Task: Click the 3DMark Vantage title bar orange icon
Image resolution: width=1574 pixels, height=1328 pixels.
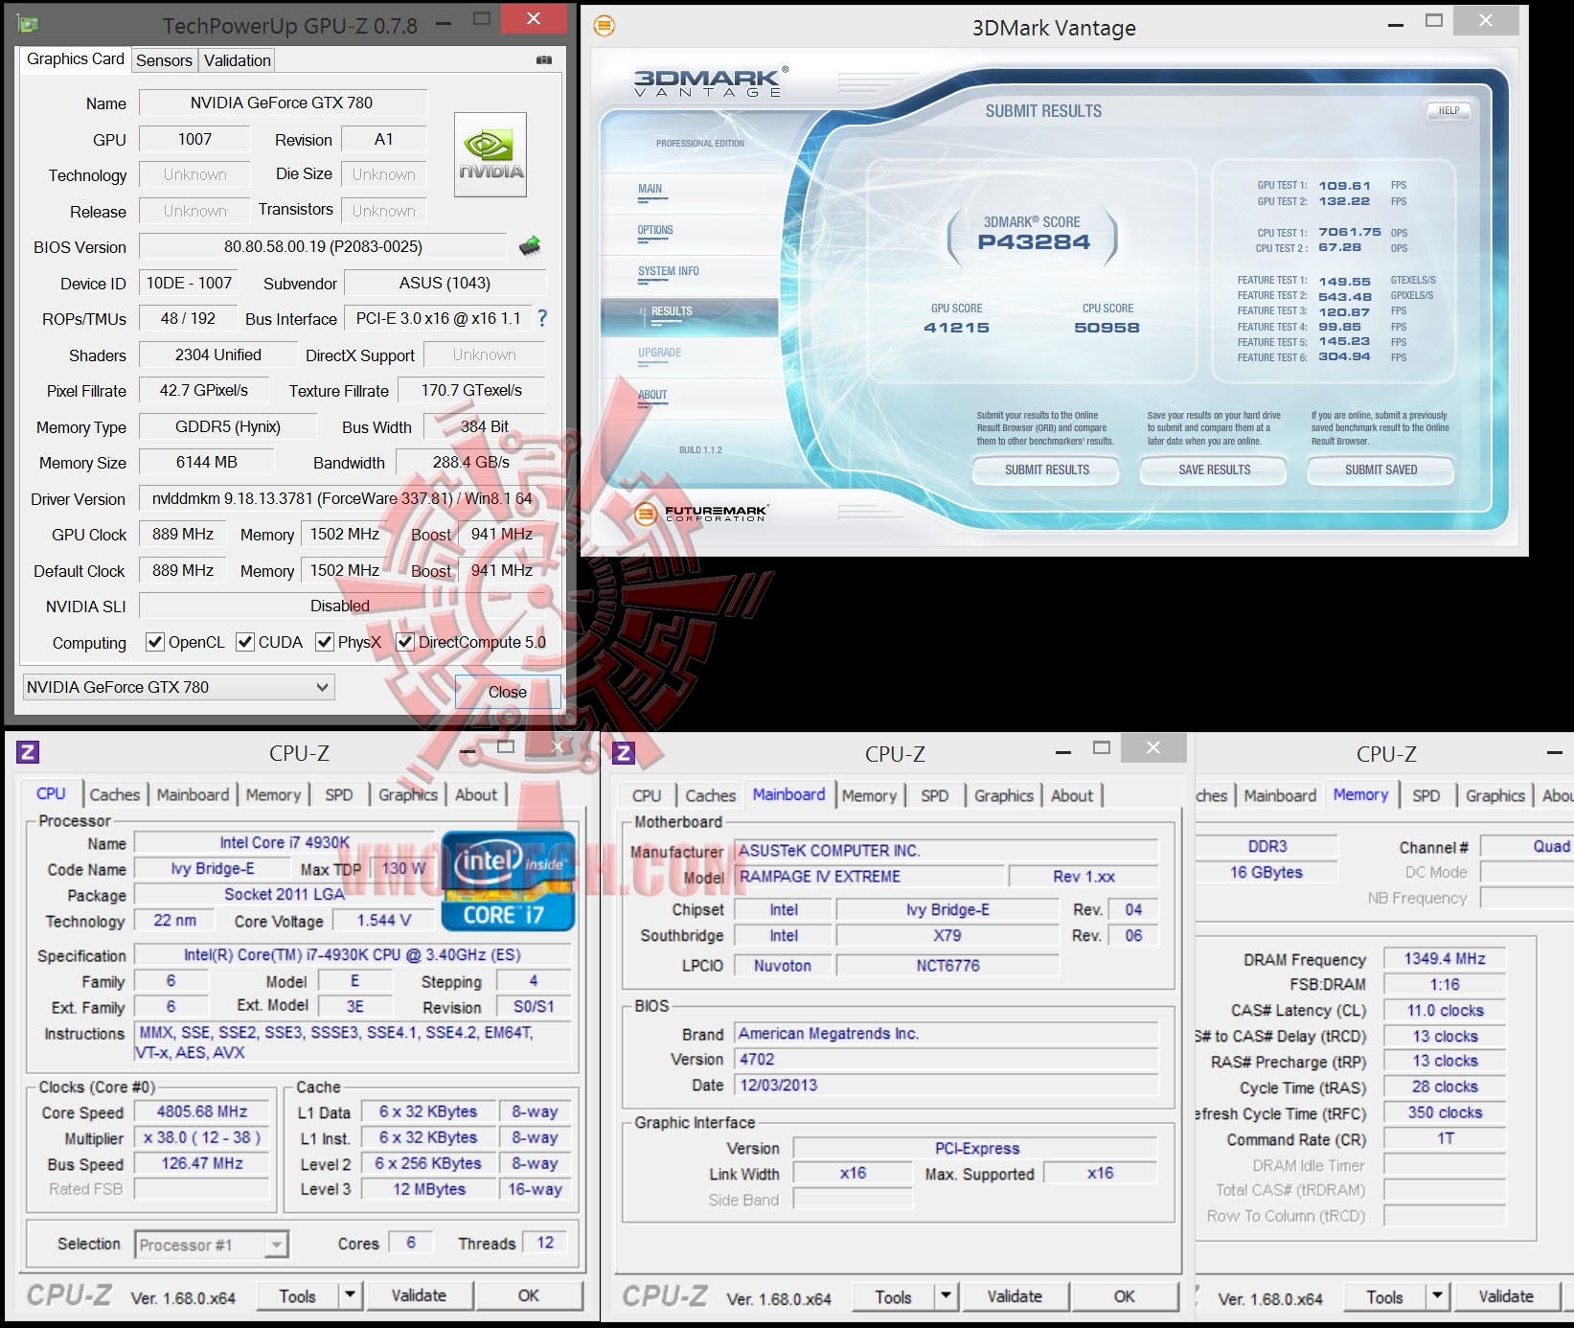Action: tap(605, 26)
